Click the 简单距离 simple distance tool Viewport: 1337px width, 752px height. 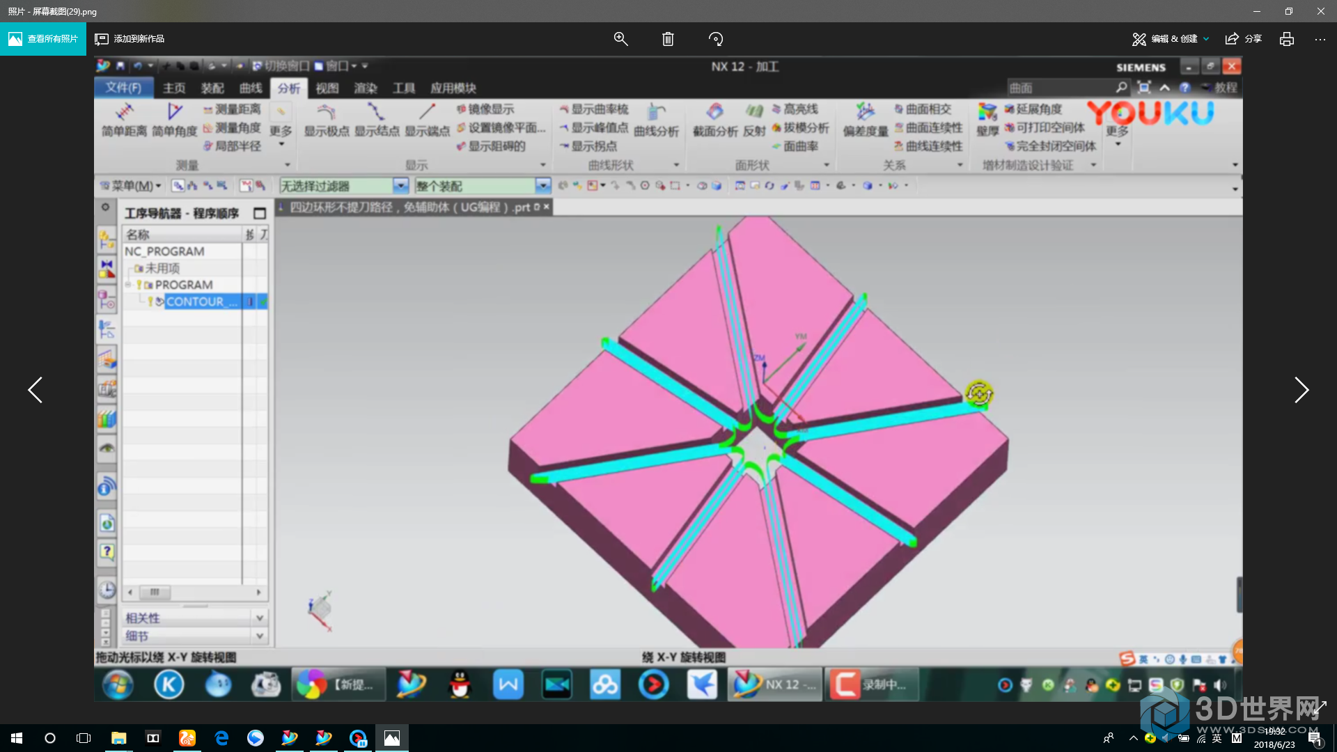pos(124,120)
